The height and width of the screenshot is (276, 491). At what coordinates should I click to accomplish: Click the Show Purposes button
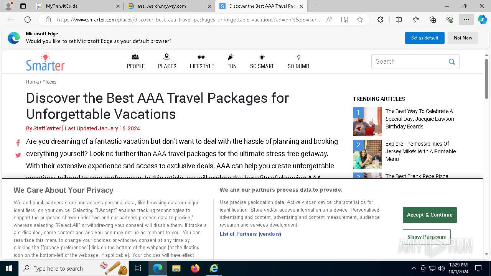[427, 237]
